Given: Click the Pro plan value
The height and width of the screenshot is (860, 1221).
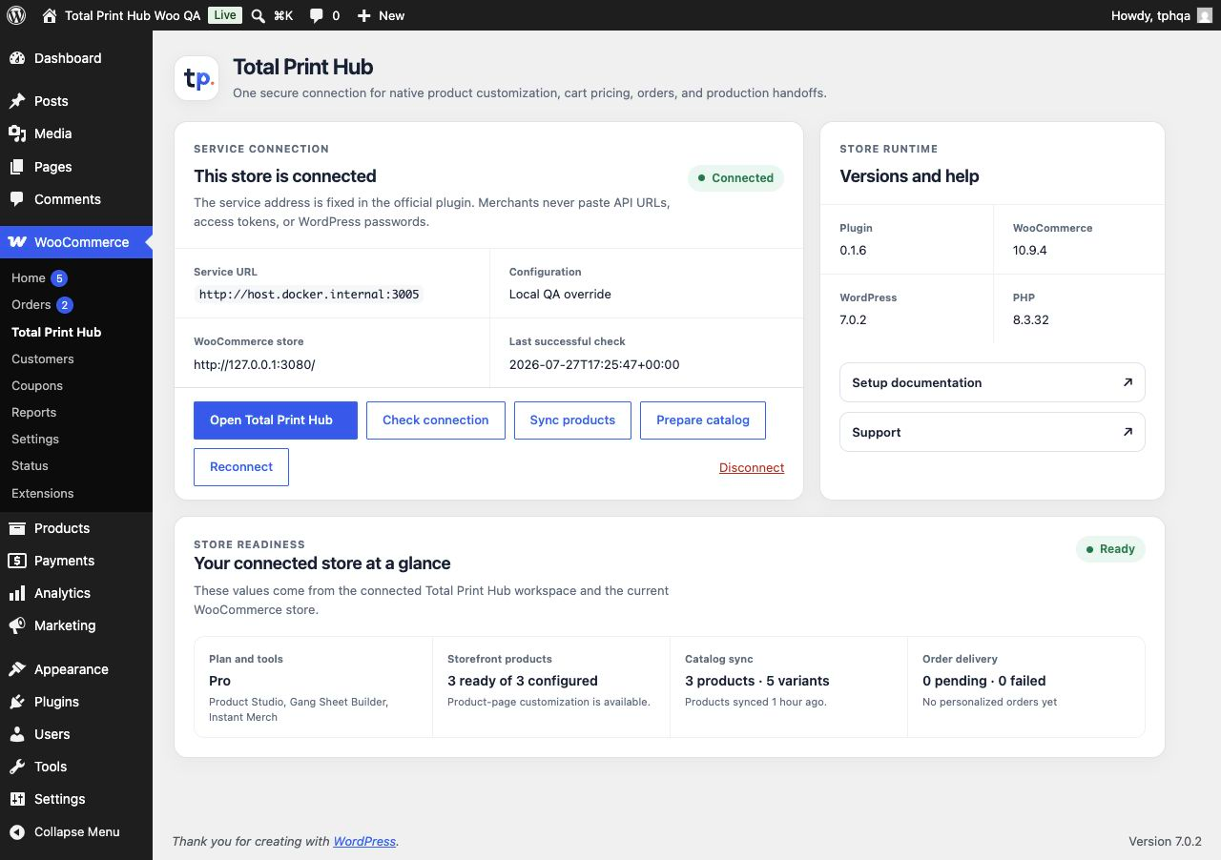Looking at the screenshot, I should (x=219, y=681).
